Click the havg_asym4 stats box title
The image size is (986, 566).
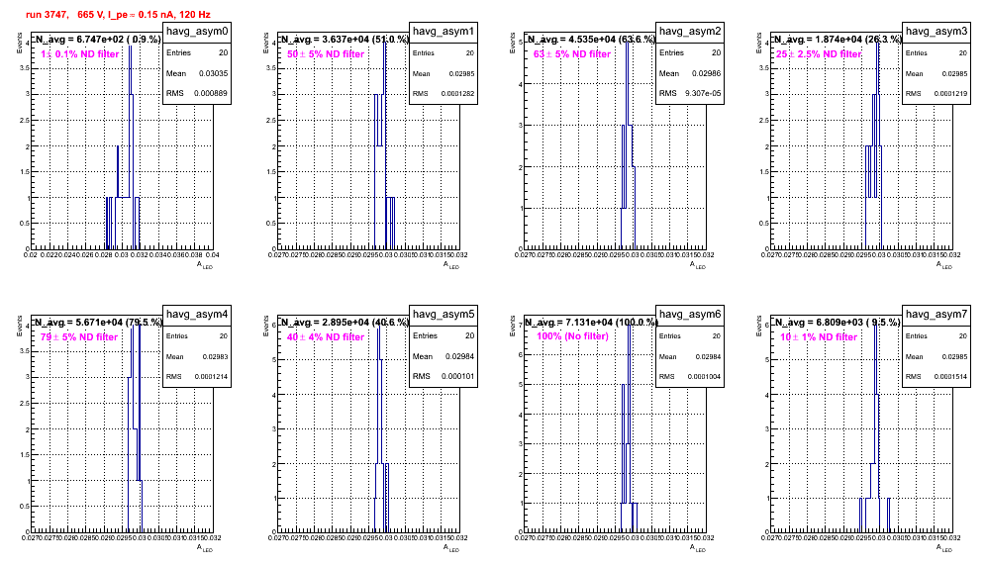(x=197, y=314)
